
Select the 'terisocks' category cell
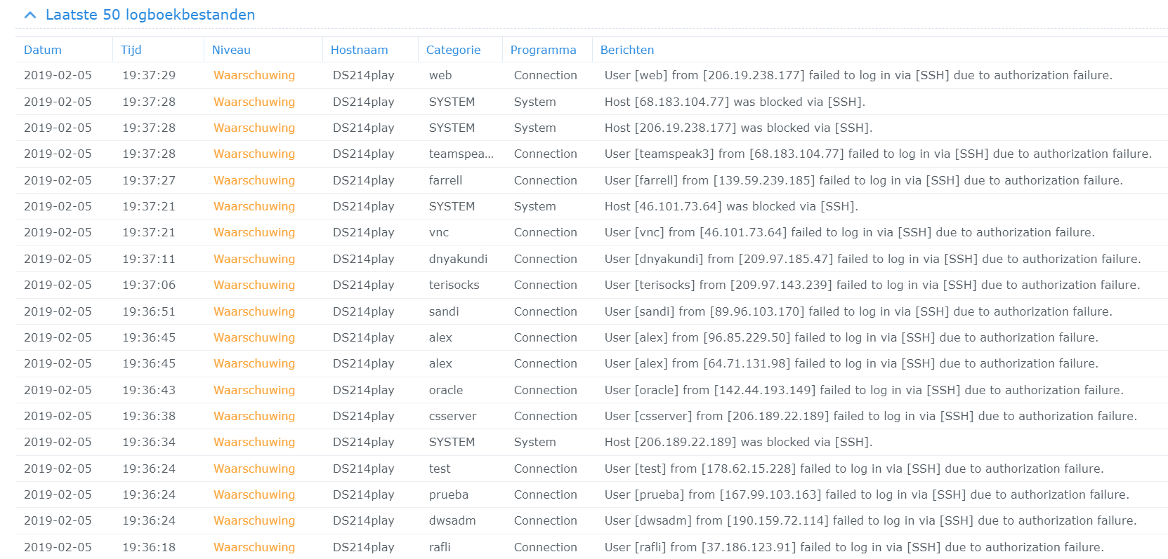(454, 285)
